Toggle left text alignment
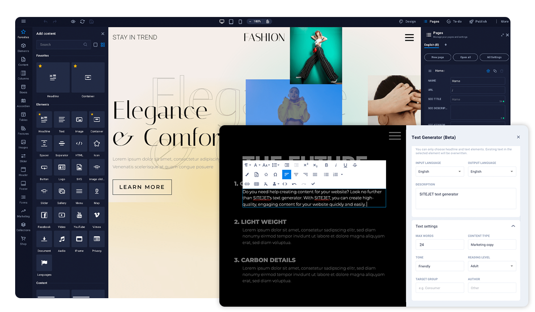The width and height of the screenshot is (535, 312). (x=286, y=174)
